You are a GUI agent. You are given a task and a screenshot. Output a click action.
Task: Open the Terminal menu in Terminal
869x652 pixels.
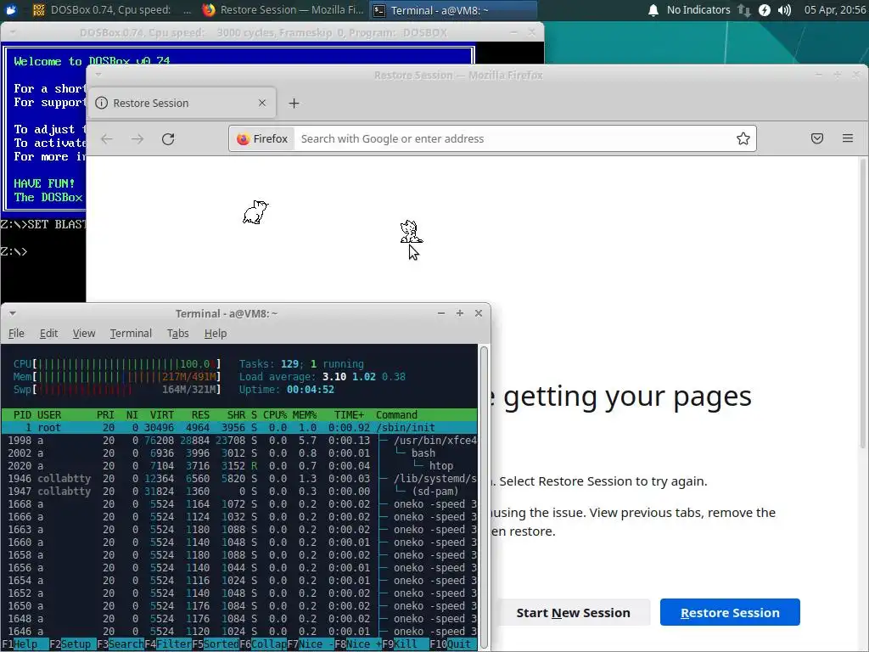tap(131, 333)
